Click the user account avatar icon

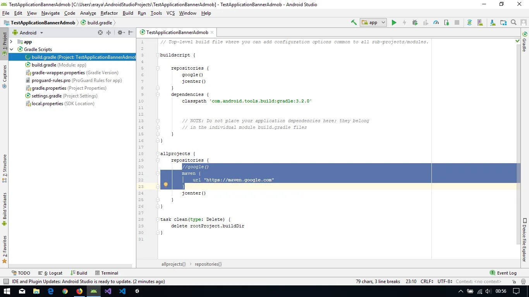524,22
